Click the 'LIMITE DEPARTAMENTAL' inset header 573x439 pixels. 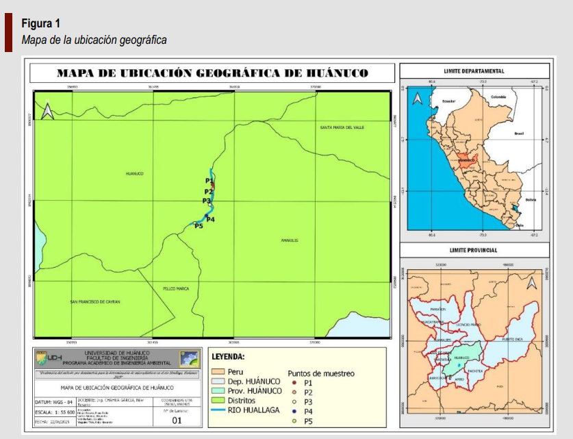tap(474, 71)
